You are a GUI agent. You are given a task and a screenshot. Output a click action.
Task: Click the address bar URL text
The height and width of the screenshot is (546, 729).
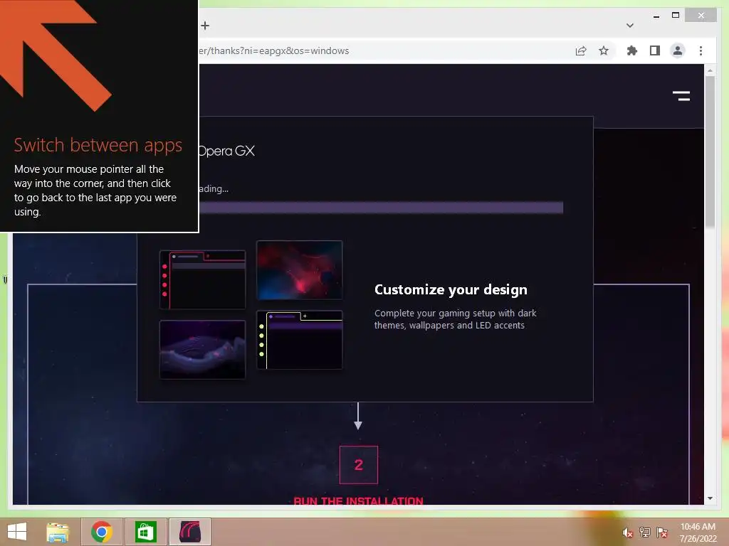point(273,50)
